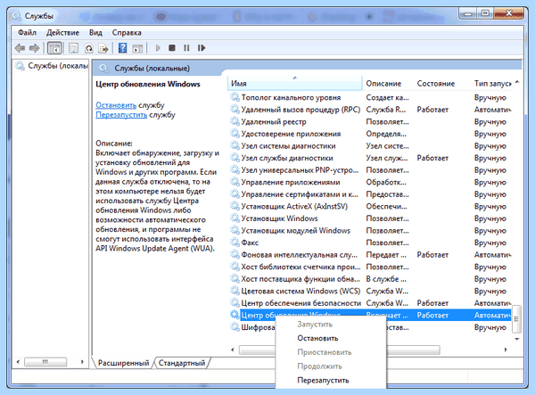Image resolution: width=535 pixels, height=395 pixels.
Task: Click the Остановить службу link
Action: [116, 105]
